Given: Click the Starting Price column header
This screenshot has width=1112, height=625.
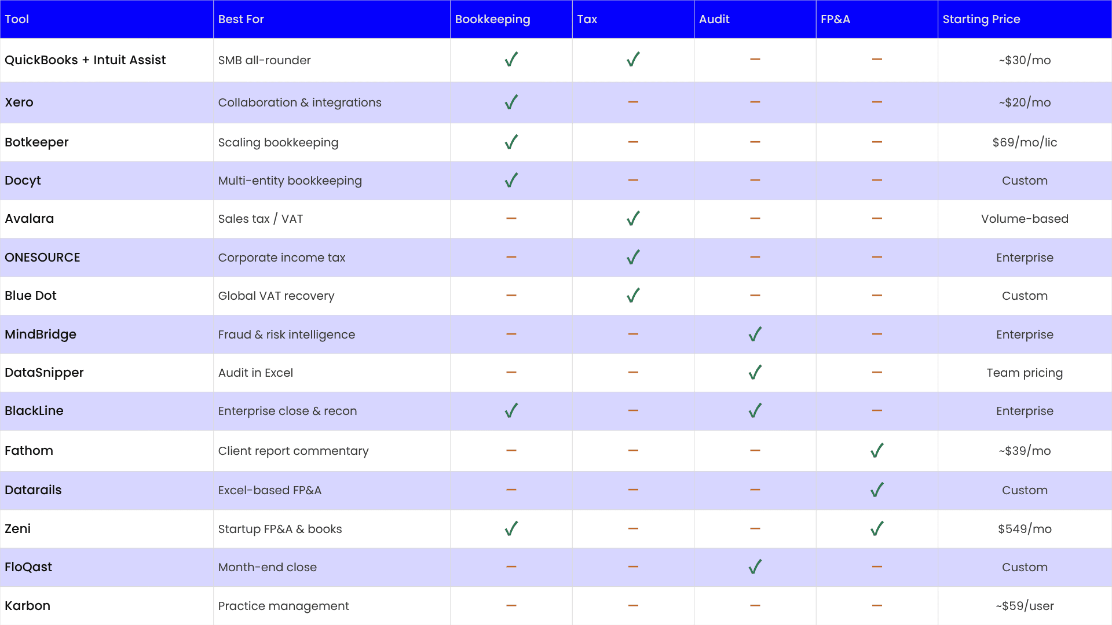Looking at the screenshot, I should click(981, 19).
